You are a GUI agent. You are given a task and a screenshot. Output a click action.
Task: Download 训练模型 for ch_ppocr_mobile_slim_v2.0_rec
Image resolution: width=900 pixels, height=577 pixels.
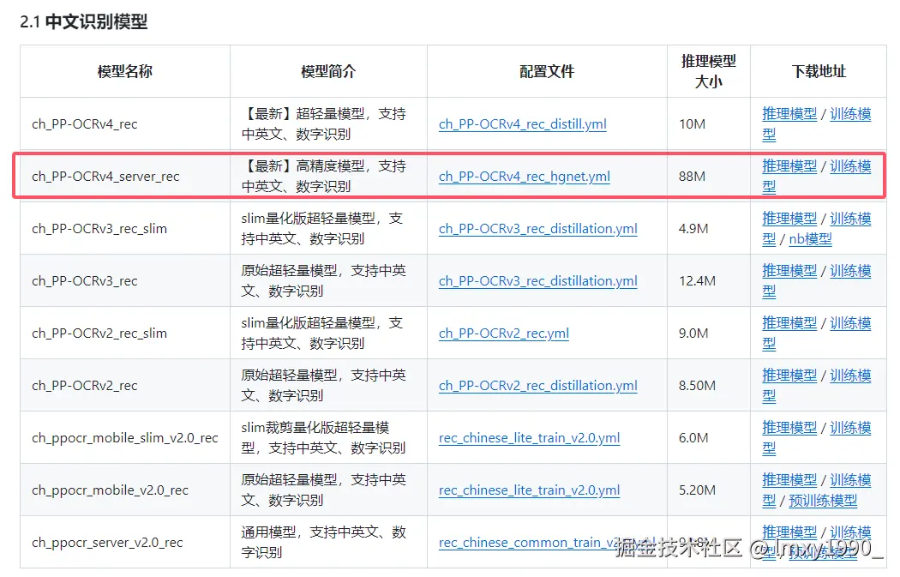(x=850, y=427)
